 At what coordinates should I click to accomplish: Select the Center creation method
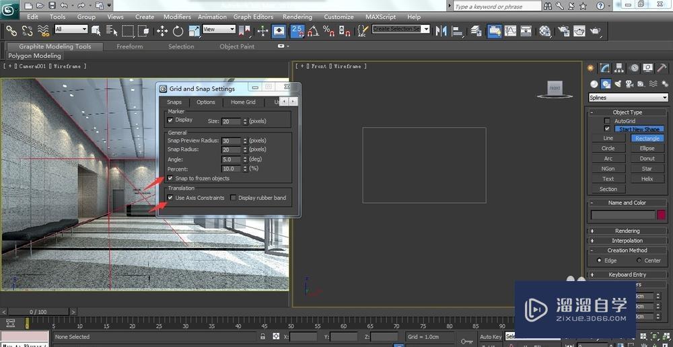(639, 260)
